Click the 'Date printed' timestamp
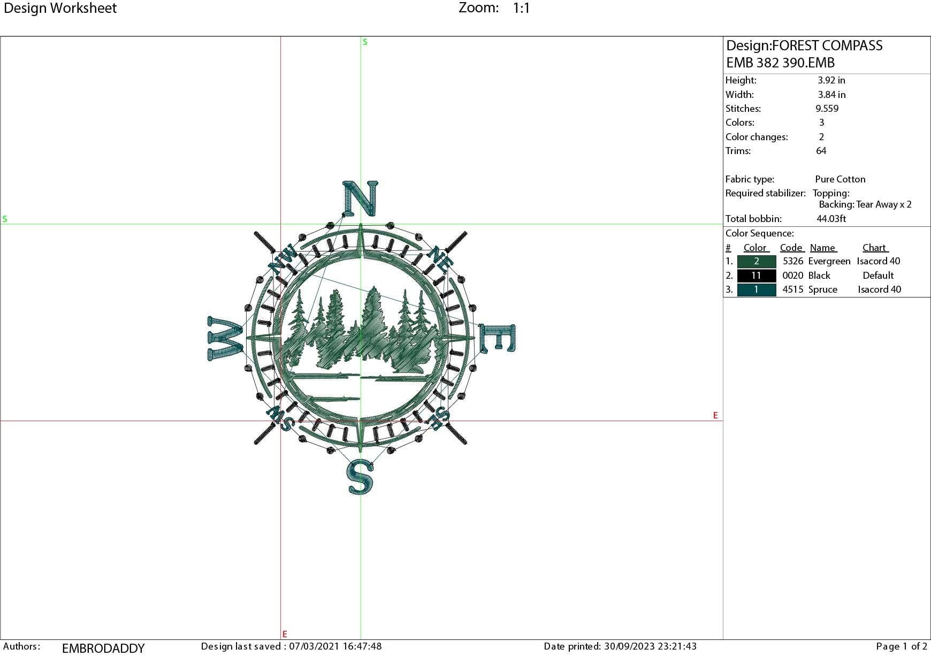Viewport: 931px width, 656px height. [620, 646]
